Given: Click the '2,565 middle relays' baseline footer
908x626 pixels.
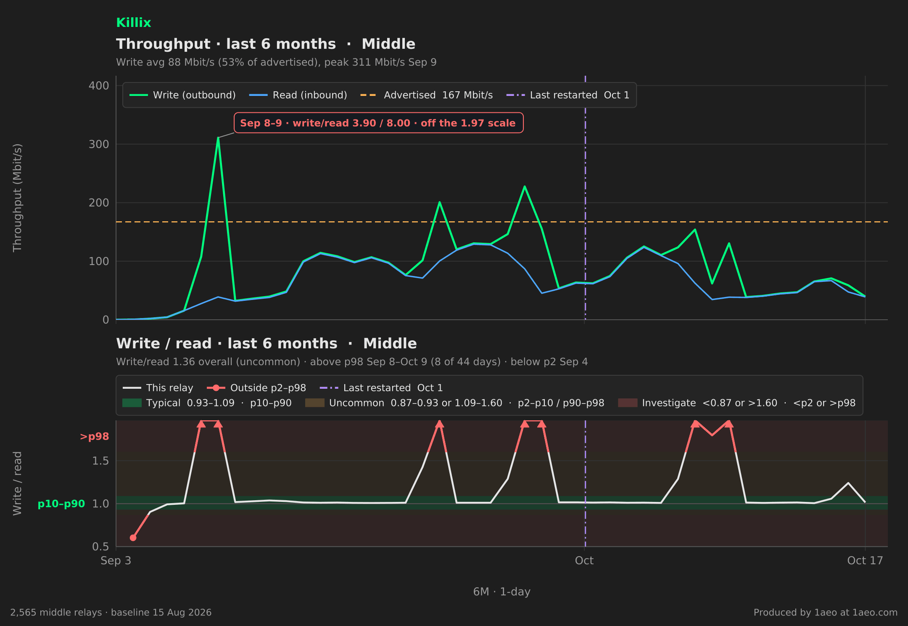Looking at the screenshot, I should coord(111,613).
